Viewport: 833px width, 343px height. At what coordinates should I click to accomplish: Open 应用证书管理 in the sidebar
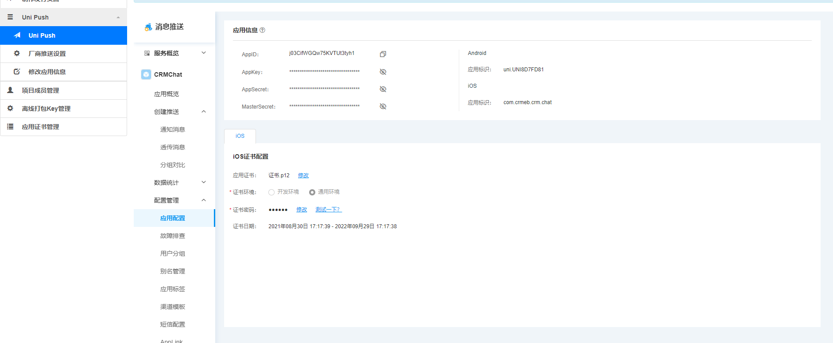[64, 127]
